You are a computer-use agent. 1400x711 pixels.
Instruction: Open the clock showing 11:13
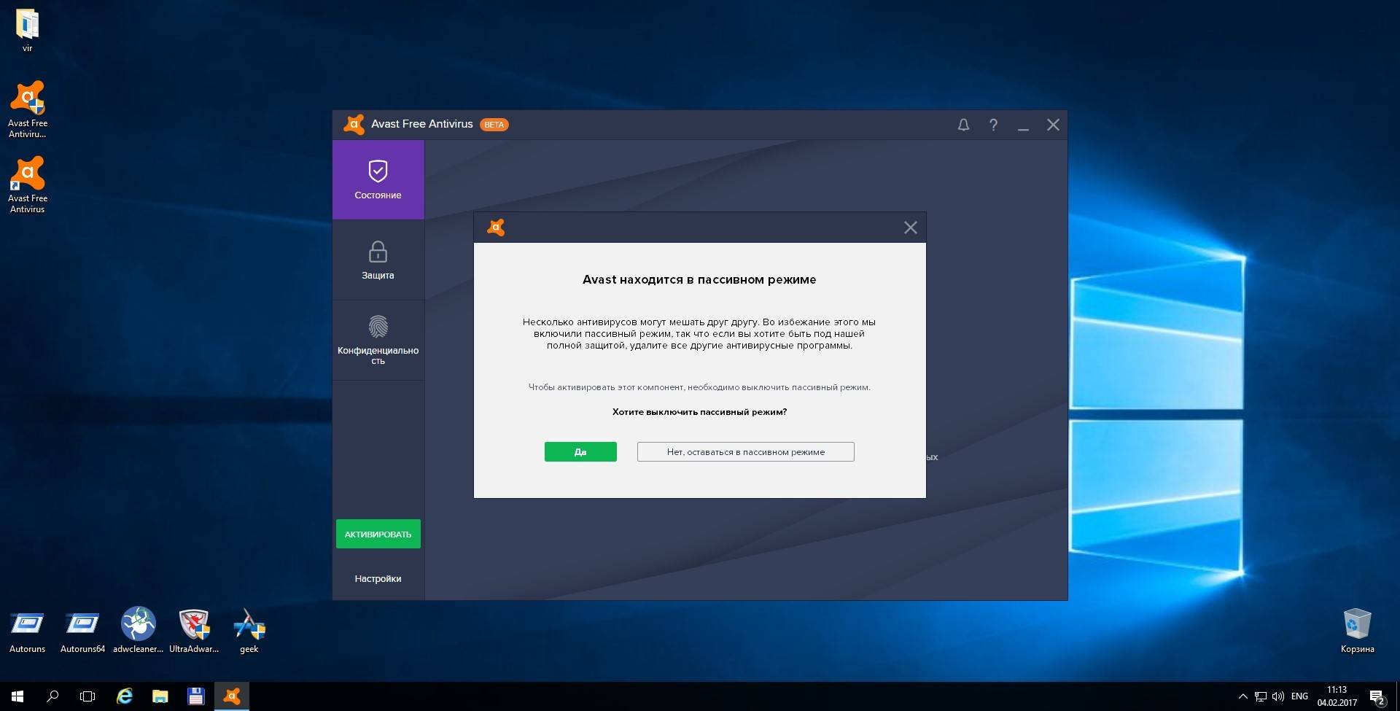(x=1337, y=696)
